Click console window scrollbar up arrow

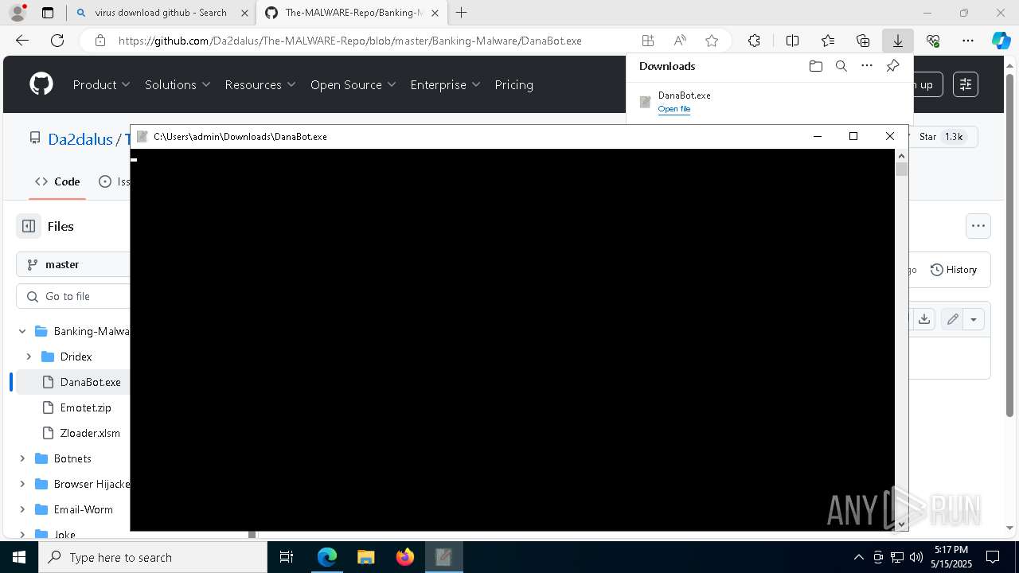click(x=901, y=156)
